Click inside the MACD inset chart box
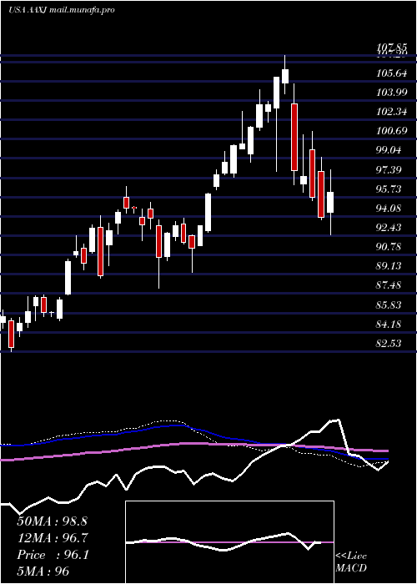Image resolution: width=417 pixels, height=584 pixels. coord(229,542)
